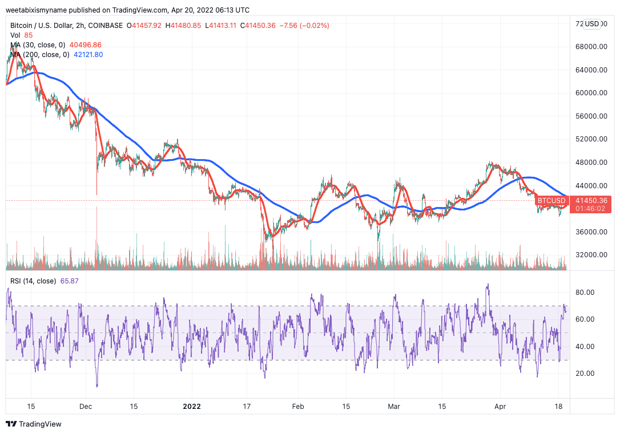Click the 36000.00 price axis label

[591, 232]
